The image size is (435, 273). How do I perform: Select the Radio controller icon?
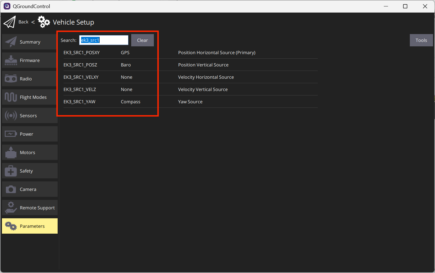click(x=11, y=79)
